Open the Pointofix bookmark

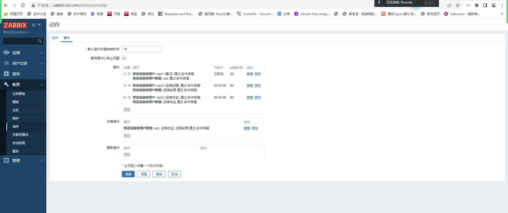(x=255, y=14)
